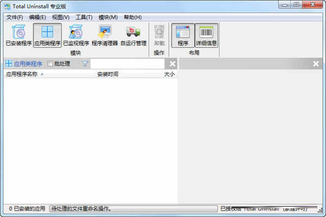Open the 自运行管理 module
Viewport: 326px width, 217px height.
point(133,35)
